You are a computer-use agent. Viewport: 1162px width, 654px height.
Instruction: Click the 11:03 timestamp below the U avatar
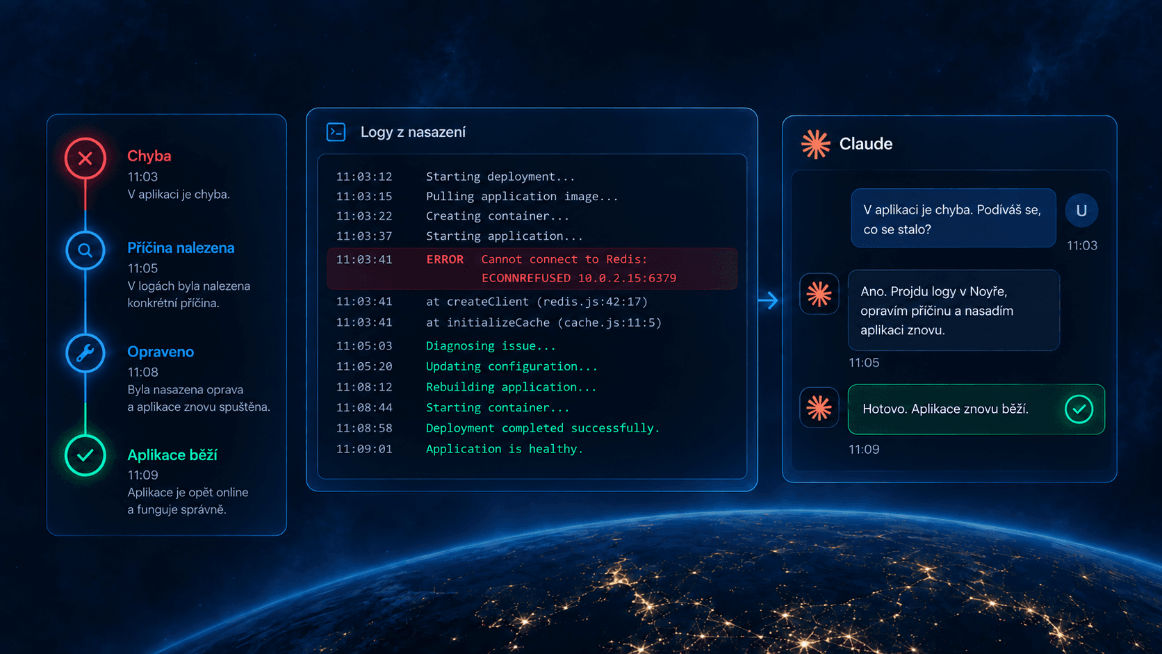tap(1082, 246)
